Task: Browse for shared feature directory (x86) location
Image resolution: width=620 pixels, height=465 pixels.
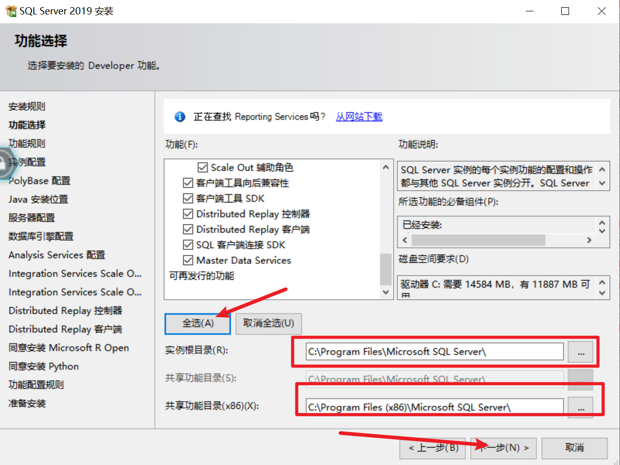Action: [x=580, y=407]
